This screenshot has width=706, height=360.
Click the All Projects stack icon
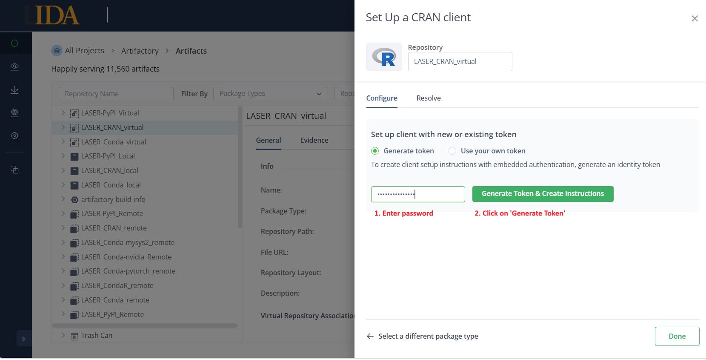(57, 51)
